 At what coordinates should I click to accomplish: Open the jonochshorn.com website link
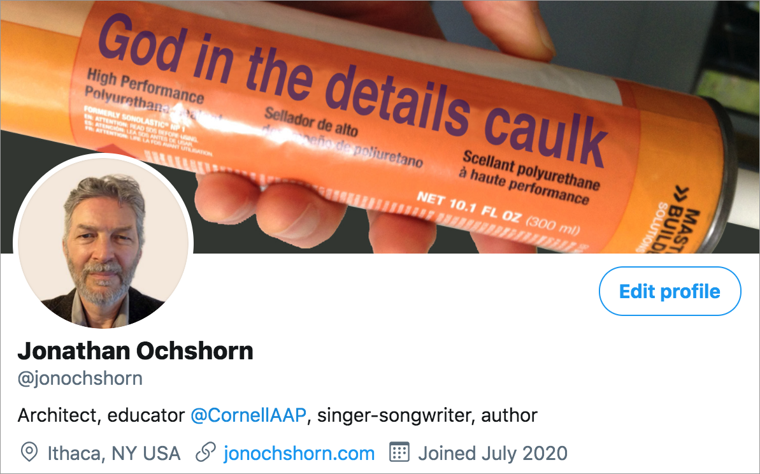click(x=299, y=454)
